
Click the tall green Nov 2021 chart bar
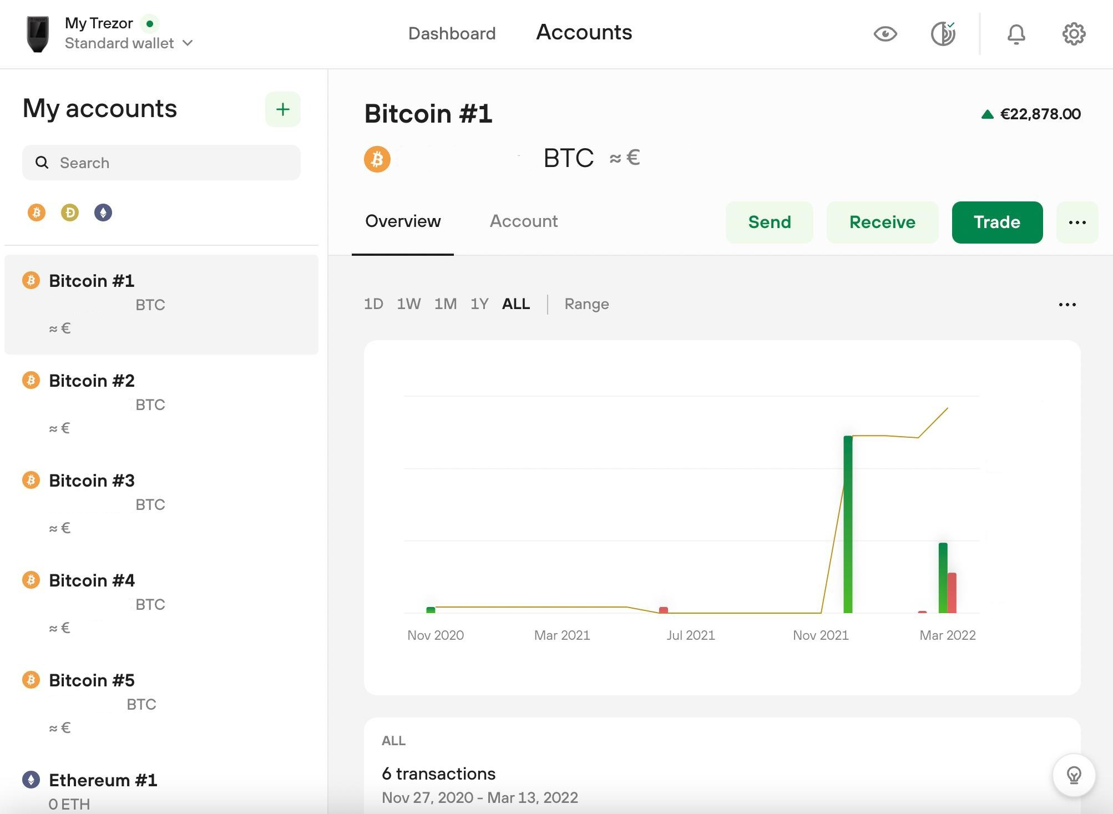pos(848,524)
